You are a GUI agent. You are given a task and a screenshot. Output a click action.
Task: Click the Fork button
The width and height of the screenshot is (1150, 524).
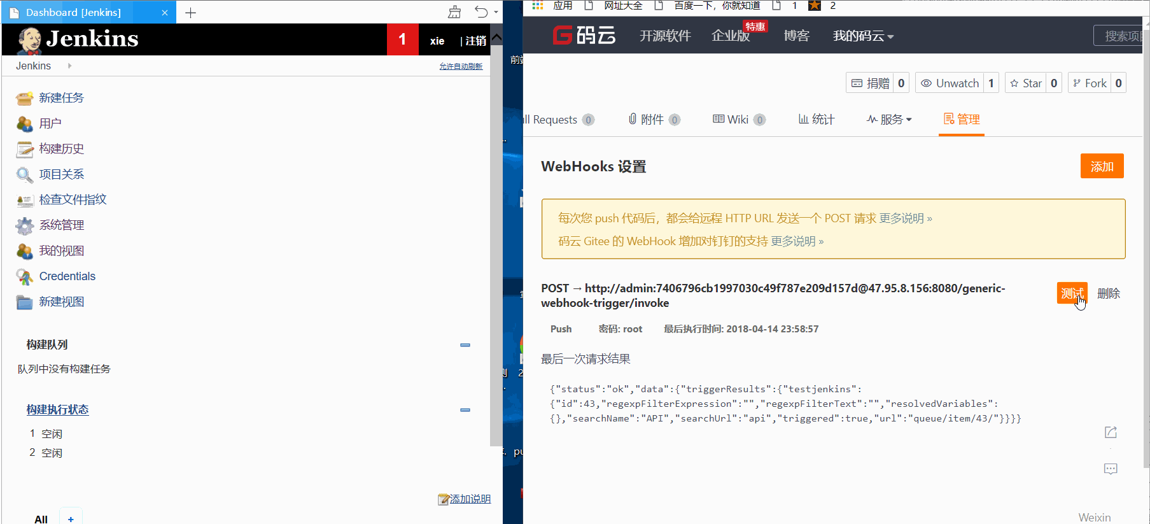pos(1090,83)
